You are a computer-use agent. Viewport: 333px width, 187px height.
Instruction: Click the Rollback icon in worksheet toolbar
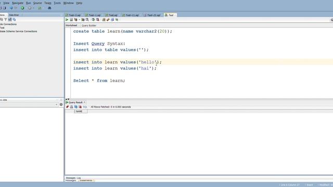97,20
